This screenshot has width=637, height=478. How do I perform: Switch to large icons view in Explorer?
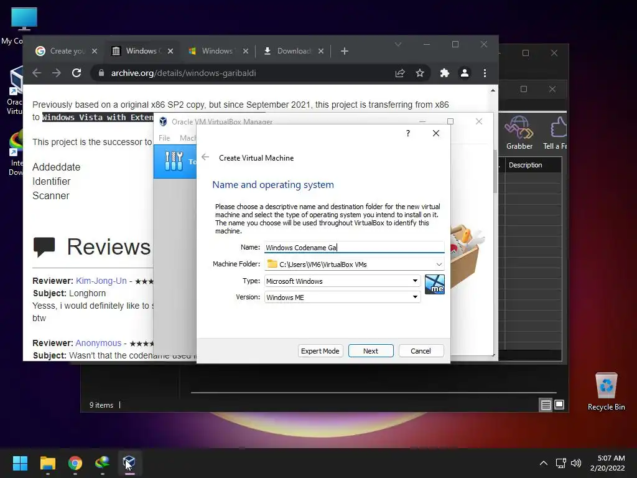pos(559,405)
